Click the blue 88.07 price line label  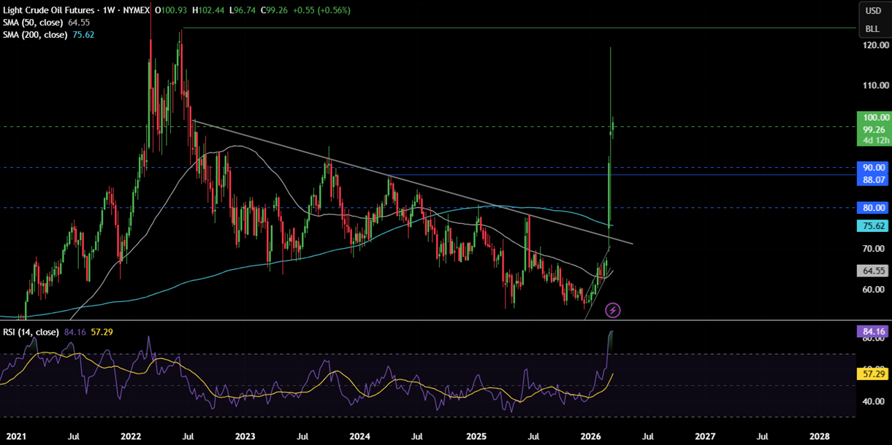[x=874, y=178]
